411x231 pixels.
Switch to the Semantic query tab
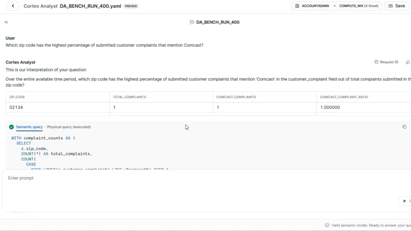(29, 127)
